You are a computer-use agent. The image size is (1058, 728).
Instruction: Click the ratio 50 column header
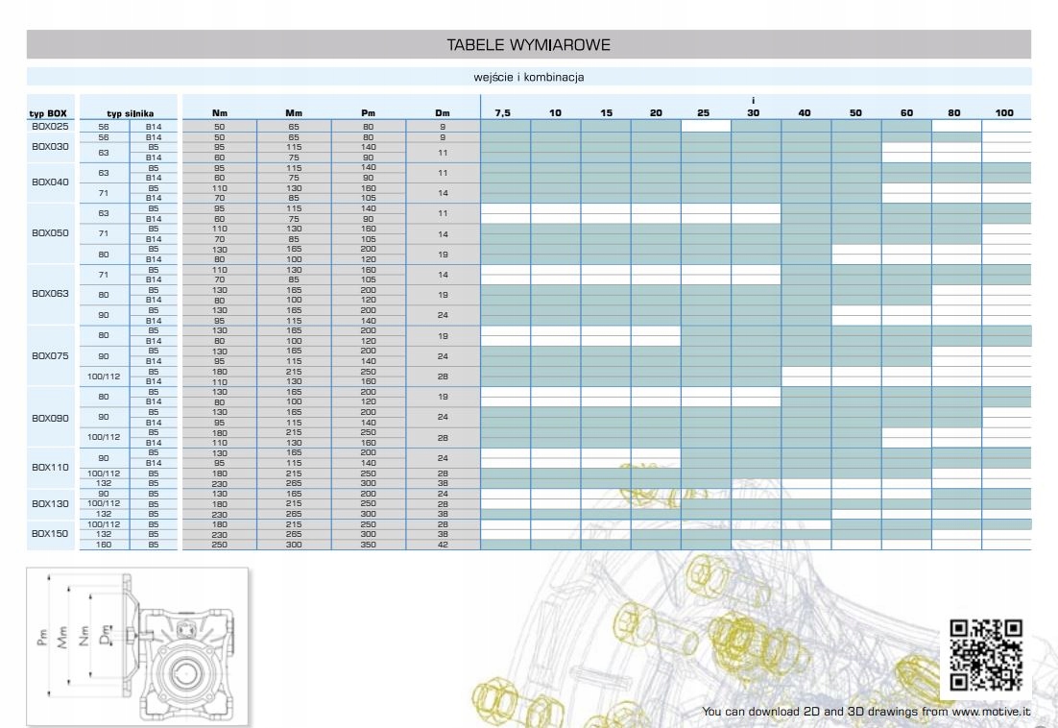point(855,112)
